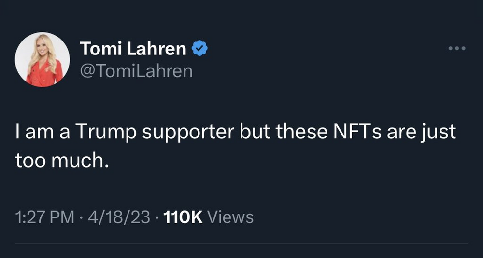483x258 pixels.
Task: Click the 1:27 PM timestamp
Action: pyautogui.click(x=44, y=217)
